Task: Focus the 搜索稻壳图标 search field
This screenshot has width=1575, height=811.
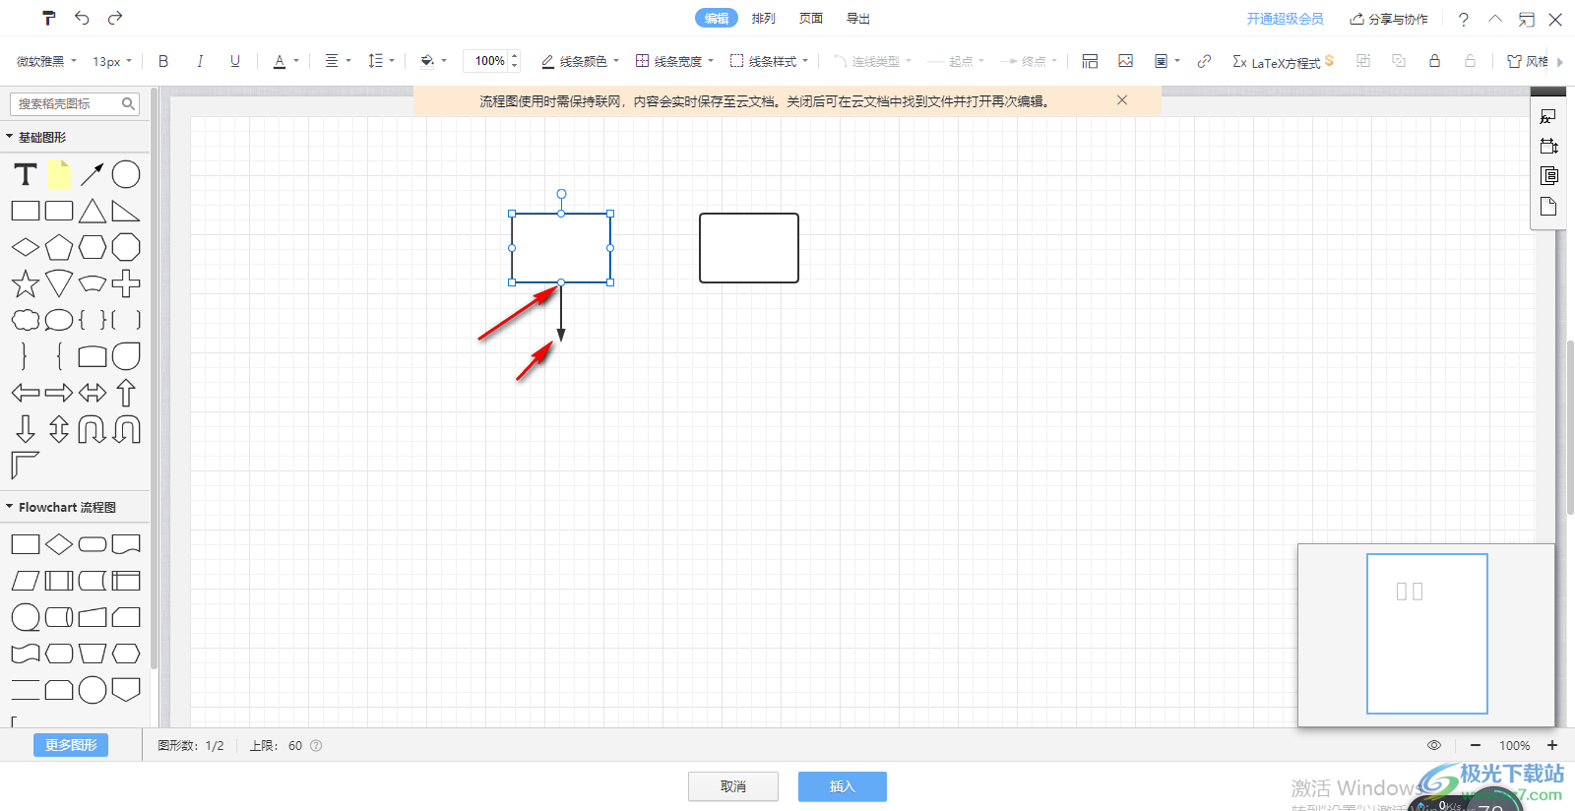Action: pyautogui.click(x=75, y=103)
